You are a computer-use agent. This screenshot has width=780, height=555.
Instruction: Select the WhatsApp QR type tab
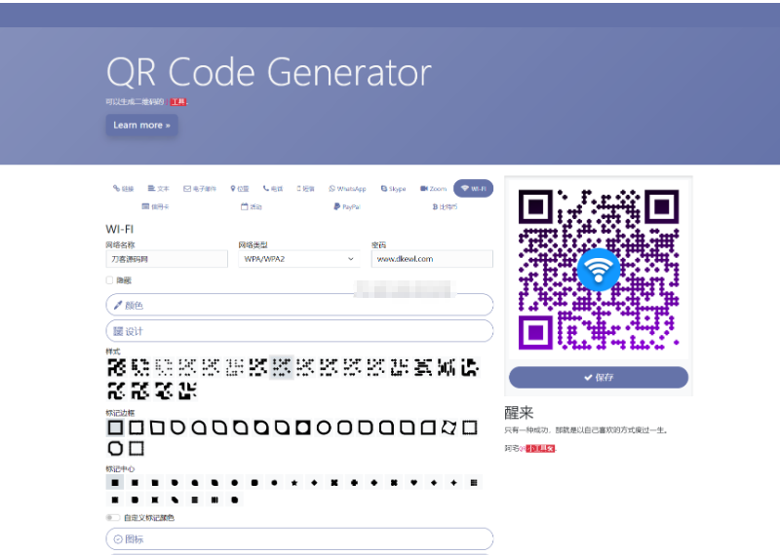(x=347, y=189)
